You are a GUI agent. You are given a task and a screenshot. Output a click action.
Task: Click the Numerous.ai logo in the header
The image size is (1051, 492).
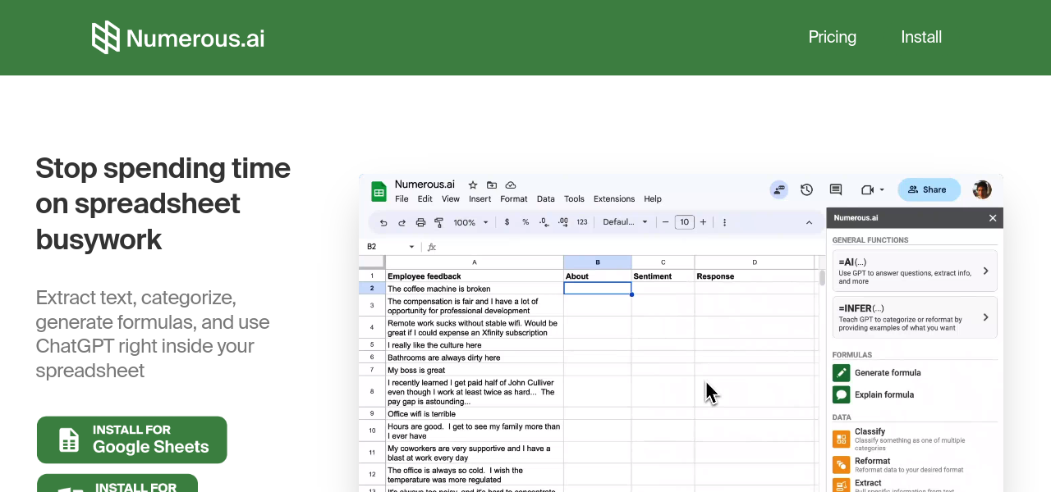pyautogui.click(x=178, y=38)
